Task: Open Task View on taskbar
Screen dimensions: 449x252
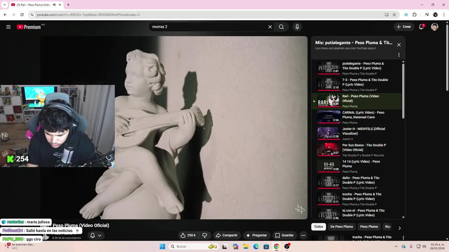Action: click(224, 246)
